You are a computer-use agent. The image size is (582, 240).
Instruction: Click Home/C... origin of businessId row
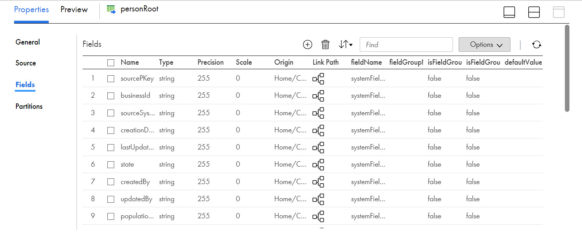pyautogui.click(x=290, y=96)
